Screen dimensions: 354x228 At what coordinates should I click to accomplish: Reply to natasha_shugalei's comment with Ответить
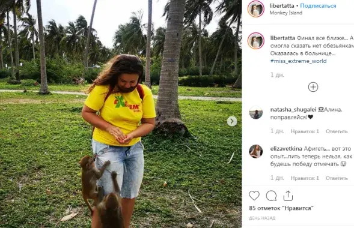(x=337, y=131)
